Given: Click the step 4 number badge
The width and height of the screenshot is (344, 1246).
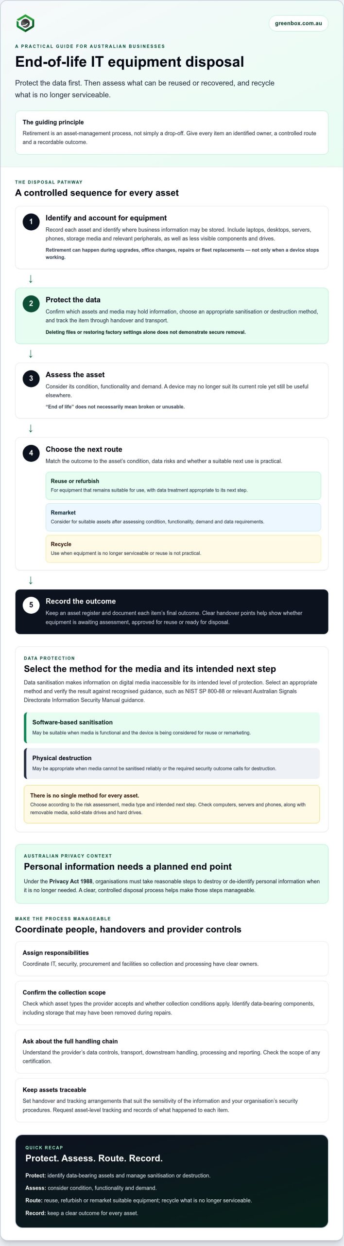Looking at the screenshot, I should (31, 453).
